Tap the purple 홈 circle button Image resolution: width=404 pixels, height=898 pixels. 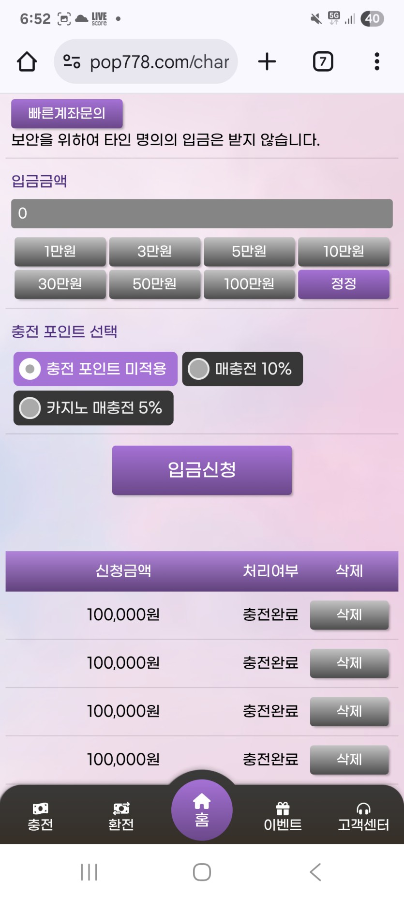pos(202,810)
